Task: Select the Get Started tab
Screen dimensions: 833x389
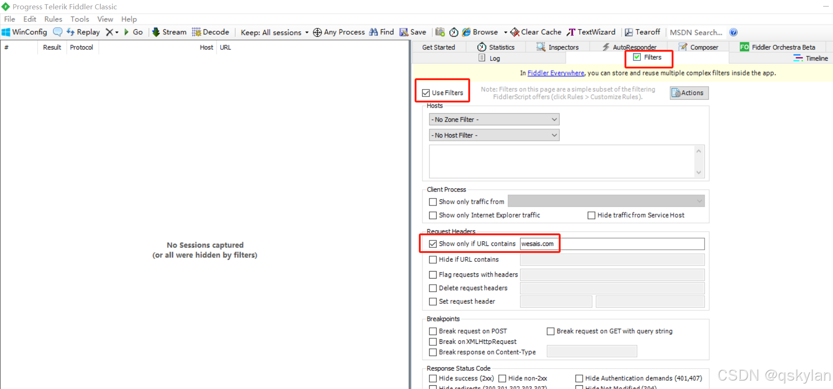Action: click(438, 47)
